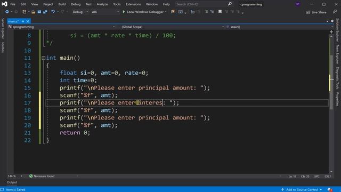341x192 pixels.
Task: Click the Visual Studio logo icon
Action: 4,4
